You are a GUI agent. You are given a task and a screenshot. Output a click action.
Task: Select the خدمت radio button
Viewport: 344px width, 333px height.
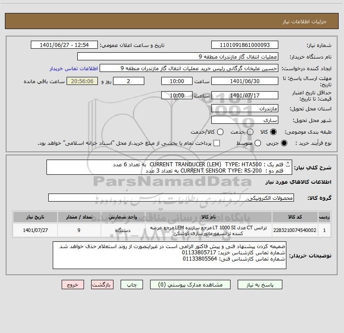coord(250,132)
